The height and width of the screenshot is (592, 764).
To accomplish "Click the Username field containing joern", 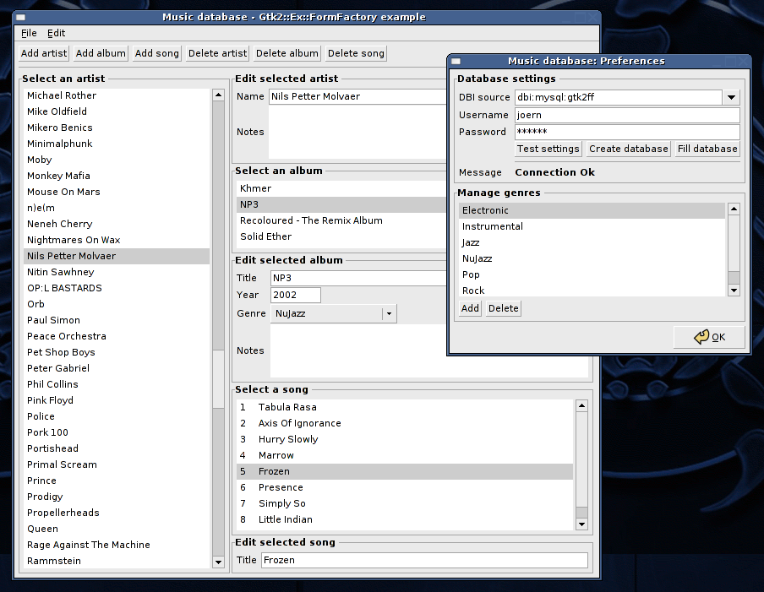I will tap(628, 115).
